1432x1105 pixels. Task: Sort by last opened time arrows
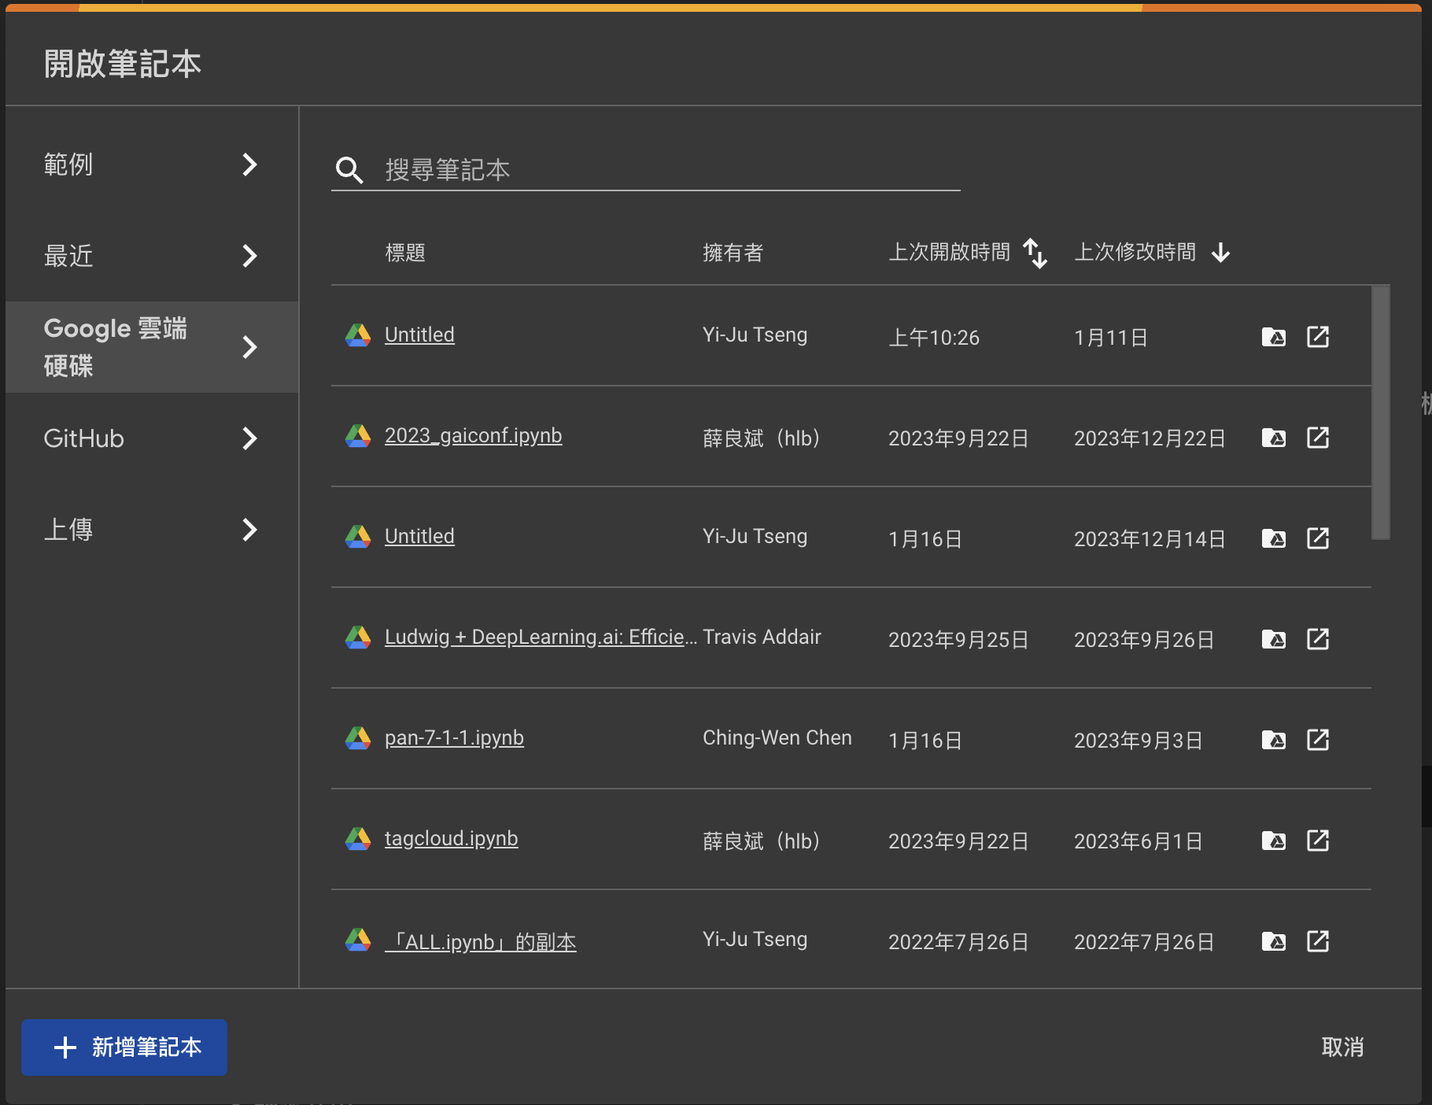pos(1035,253)
